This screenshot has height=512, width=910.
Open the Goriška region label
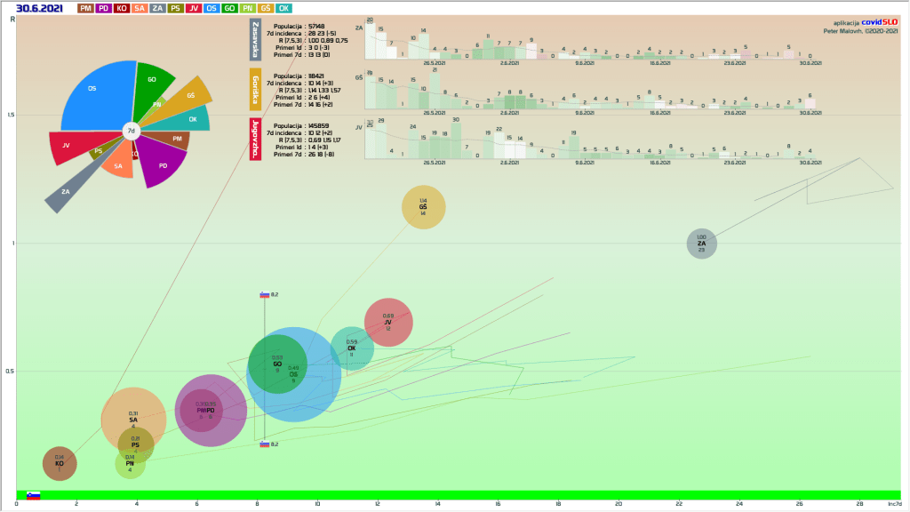click(256, 90)
